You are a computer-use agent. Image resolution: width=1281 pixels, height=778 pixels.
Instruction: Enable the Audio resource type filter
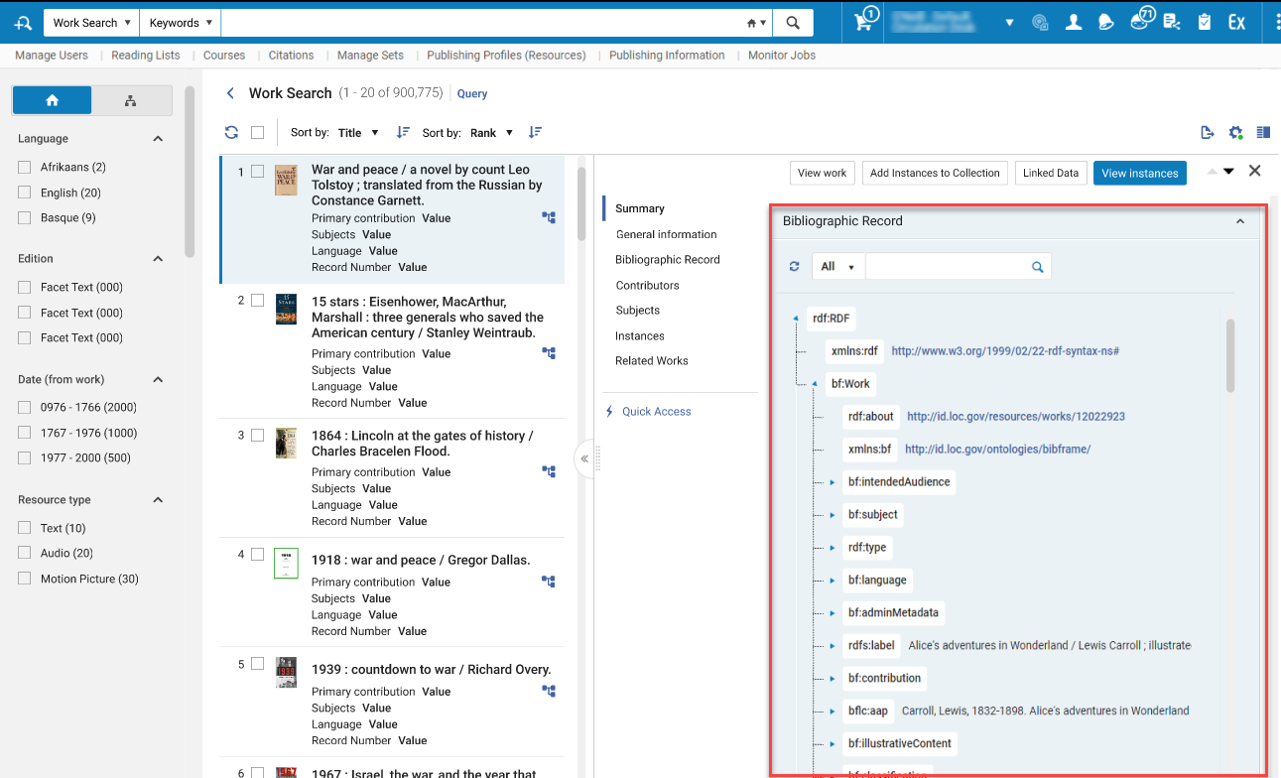(25, 553)
